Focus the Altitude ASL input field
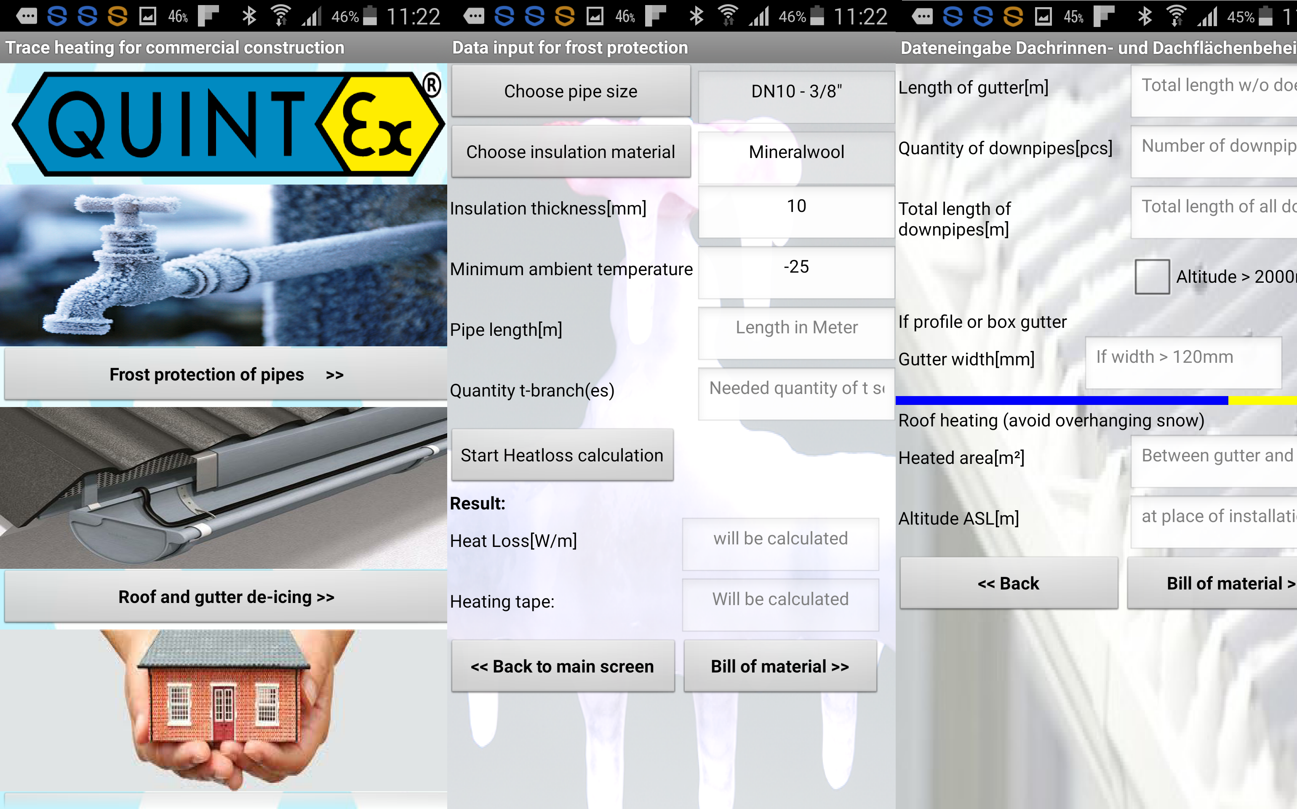 pyautogui.click(x=1214, y=522)
